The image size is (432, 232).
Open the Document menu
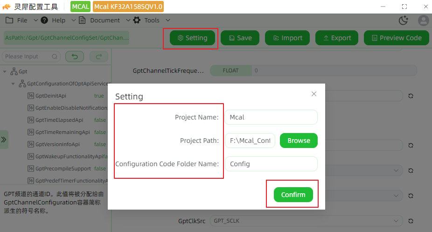(105, 21)
